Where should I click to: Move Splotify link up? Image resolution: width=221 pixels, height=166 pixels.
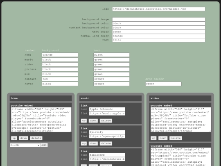[x=84, y=143]
